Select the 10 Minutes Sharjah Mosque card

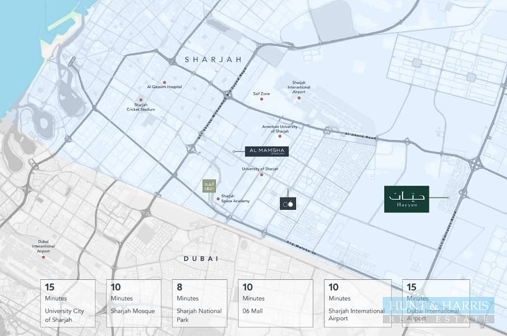[133, 303]
